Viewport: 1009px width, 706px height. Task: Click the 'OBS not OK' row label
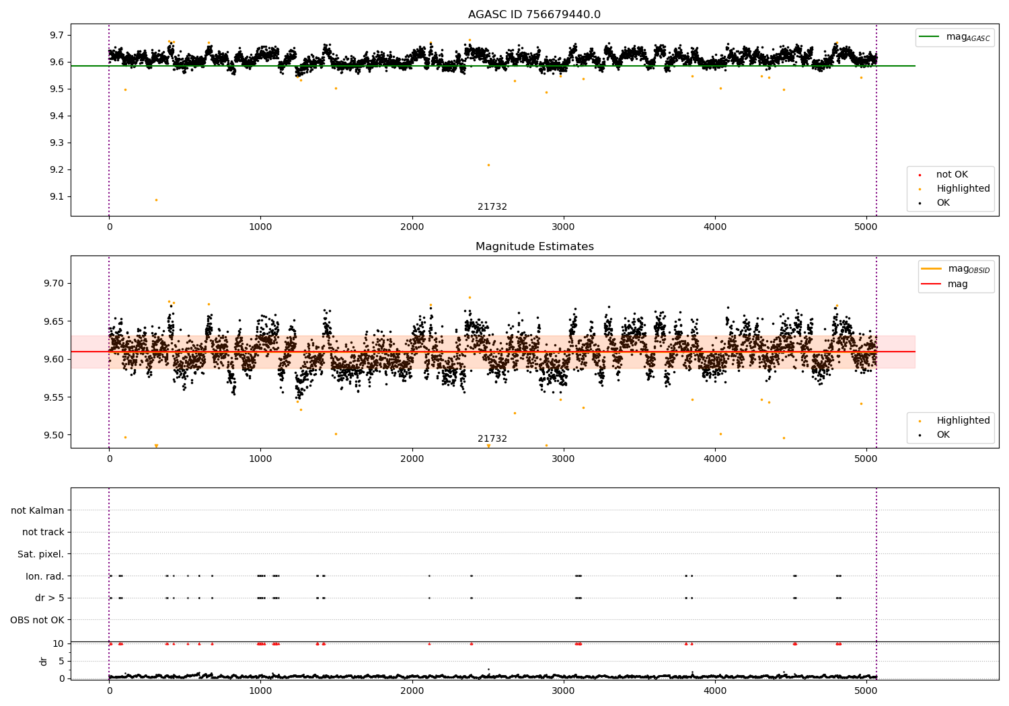[x=37, y=620]
